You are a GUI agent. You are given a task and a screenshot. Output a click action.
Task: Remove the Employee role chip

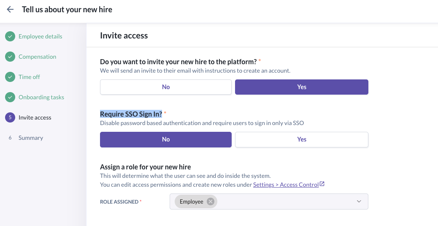point(210,201)
